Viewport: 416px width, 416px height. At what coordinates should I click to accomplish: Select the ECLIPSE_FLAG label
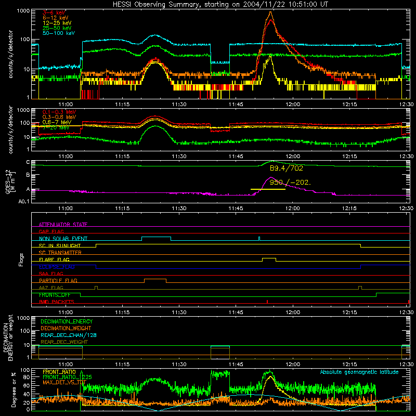point(57,267)
